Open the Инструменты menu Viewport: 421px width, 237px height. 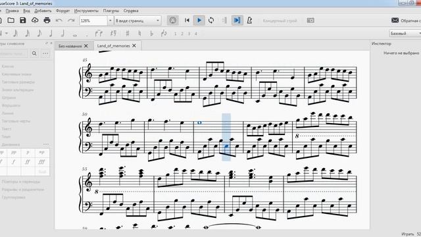click(86, 11)
